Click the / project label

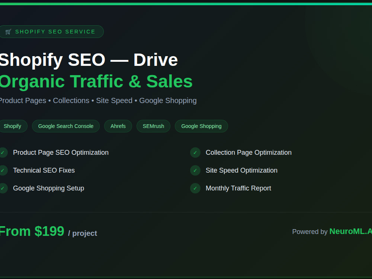pos(83,233)
